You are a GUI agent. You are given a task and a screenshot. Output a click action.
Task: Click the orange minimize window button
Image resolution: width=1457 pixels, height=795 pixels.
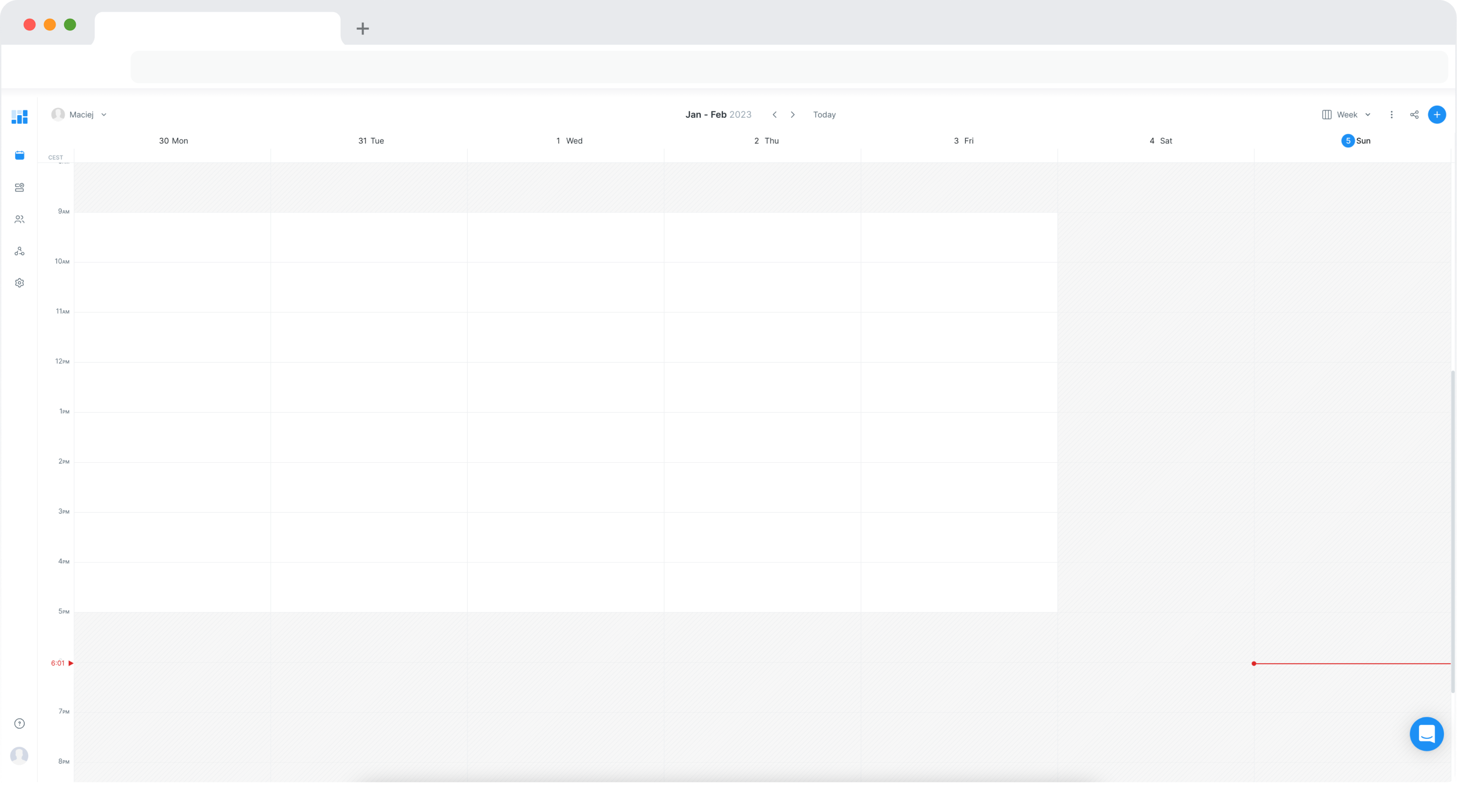click(50, 24)
